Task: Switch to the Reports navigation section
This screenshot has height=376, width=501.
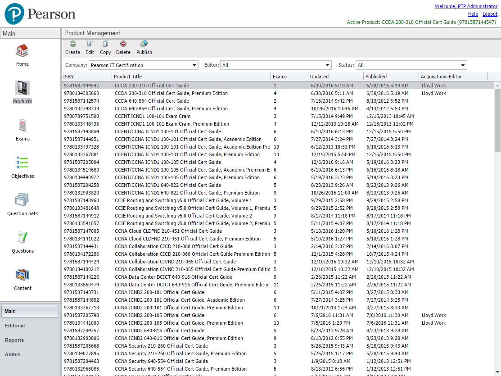Action: (14, 340)
